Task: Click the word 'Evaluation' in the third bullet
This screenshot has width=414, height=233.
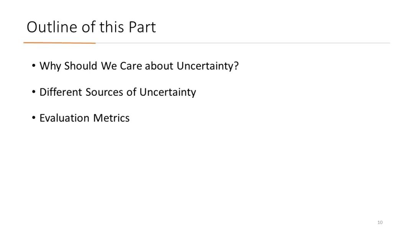Action: [x=65, y=118]
